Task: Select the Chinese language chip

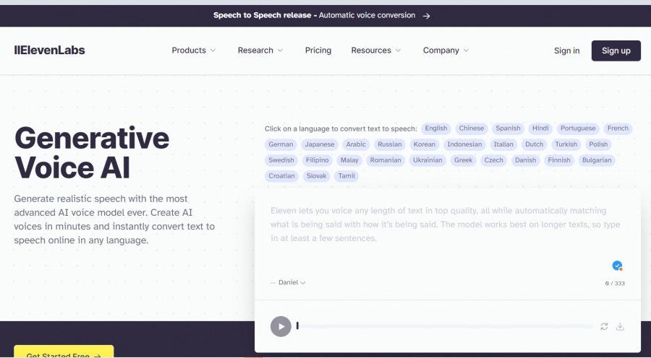Action: (x=471, y=128)
